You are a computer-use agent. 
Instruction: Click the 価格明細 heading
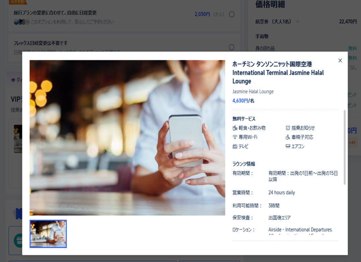point(270,5)
